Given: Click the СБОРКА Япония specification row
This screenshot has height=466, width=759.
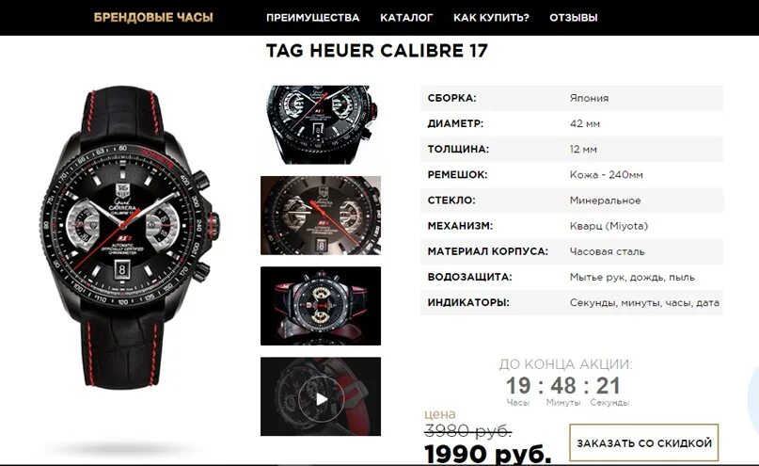Looking at the screenshot, I should (572, 98).
